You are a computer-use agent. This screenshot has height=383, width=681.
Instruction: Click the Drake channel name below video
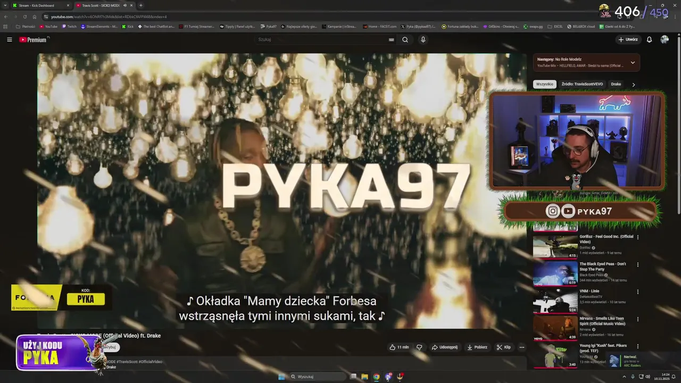tap(111, 367)
